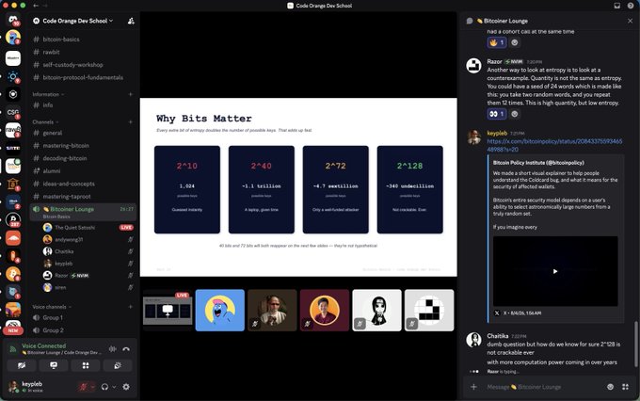
Task: Click the plus attachment button
Action: coord(473,387)
